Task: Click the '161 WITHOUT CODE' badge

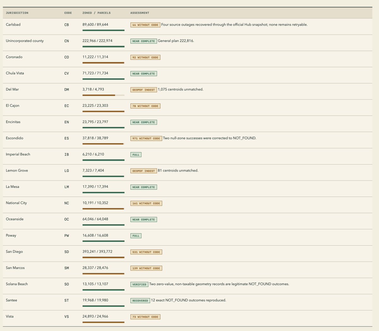Action: point(146,203)
